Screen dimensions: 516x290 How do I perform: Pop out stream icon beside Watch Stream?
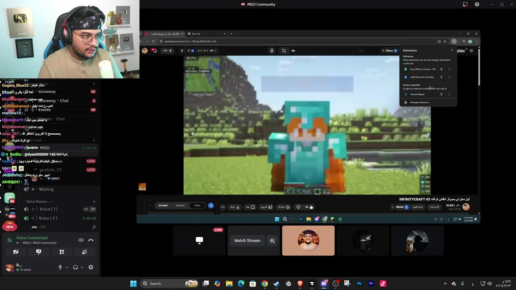pyautogui.click(x=273, y=240)
